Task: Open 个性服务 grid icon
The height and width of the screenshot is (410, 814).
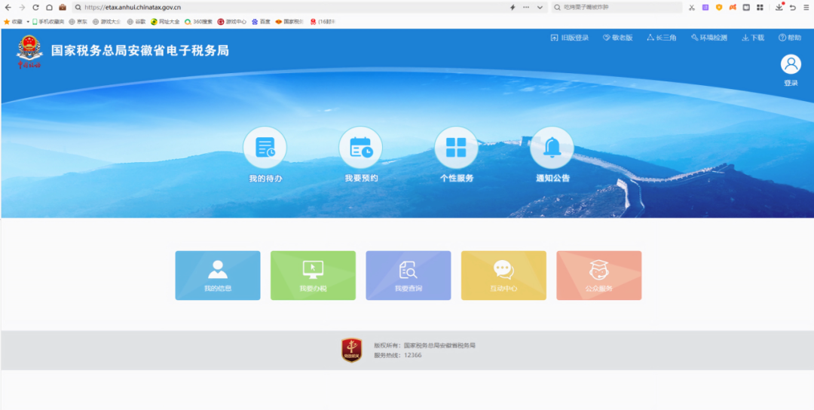Action: pos(456,148)
